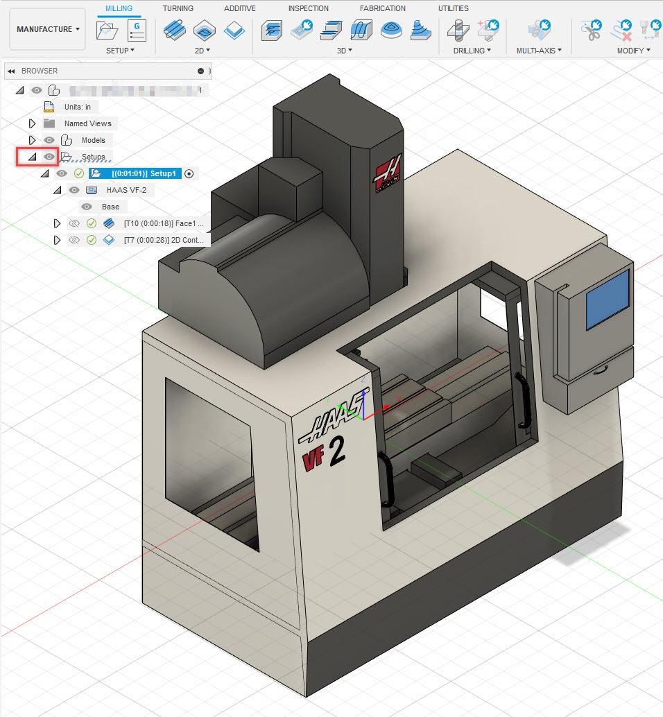Choose the 2D Contour toolbar icon

tap(234, 31)
